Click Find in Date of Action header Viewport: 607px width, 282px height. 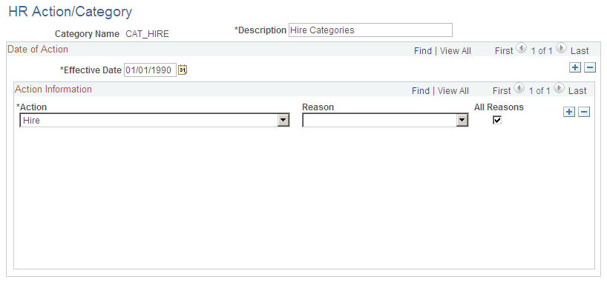pos(423,50)
